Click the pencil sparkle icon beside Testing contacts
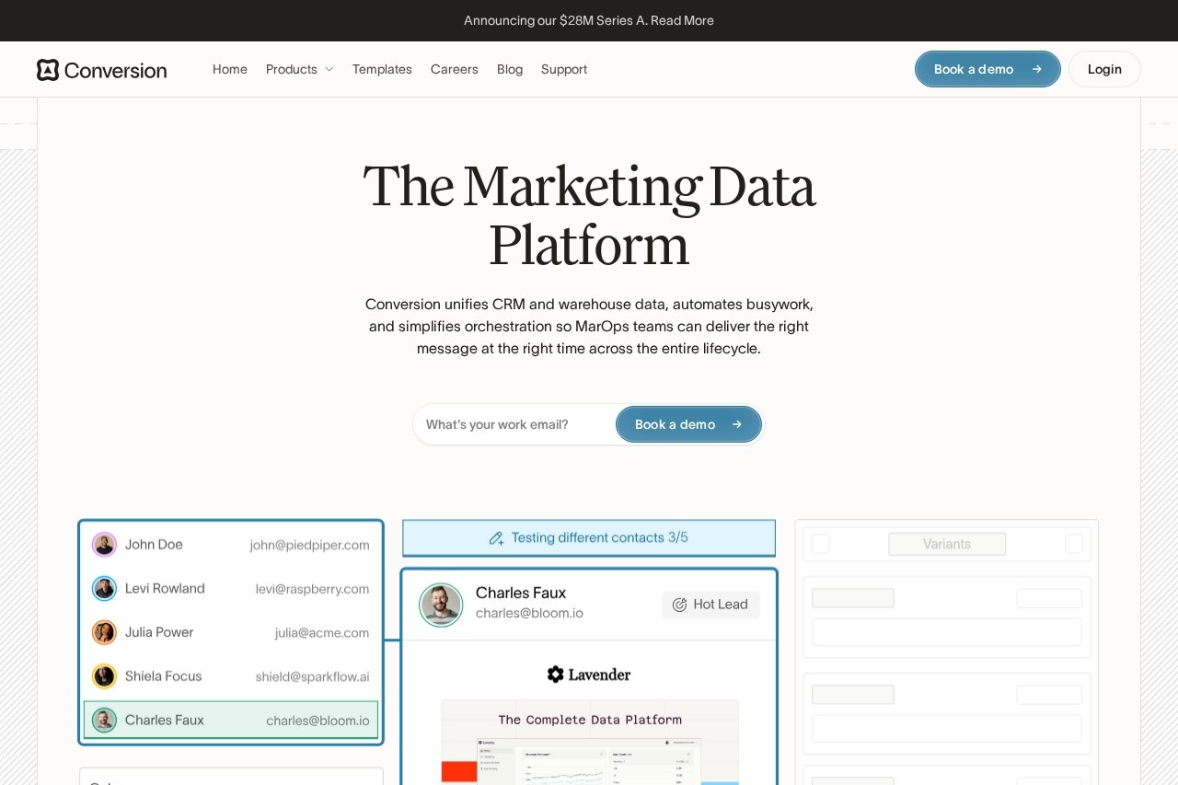Viewport: 1178px width, 785px height. point(497,538)
